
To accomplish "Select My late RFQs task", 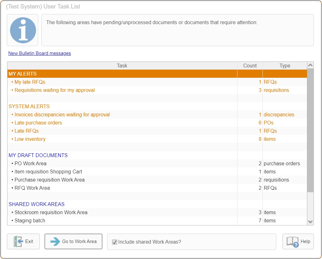I will 30,82.
